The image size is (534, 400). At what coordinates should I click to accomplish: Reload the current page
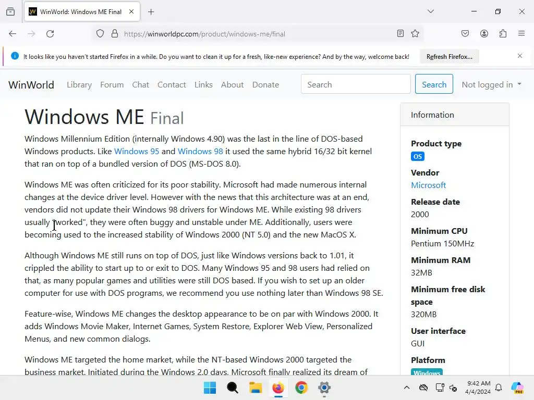point(50,34)
